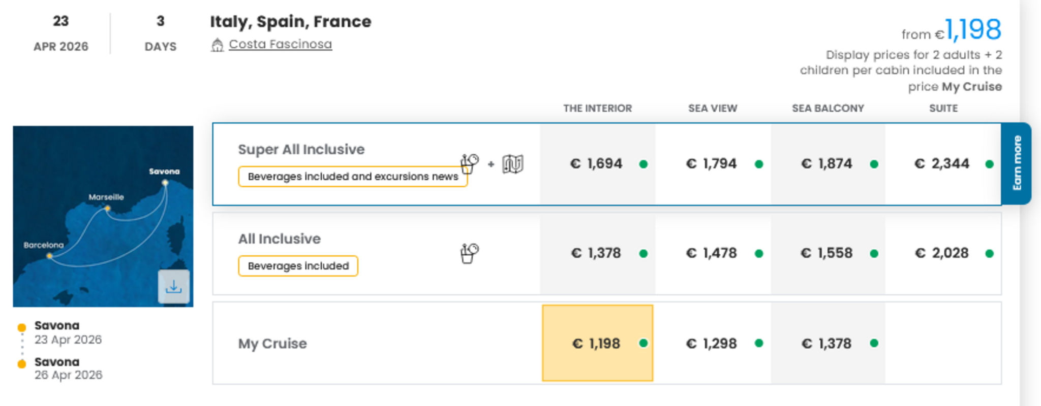Select All Inclusive interior price €1,378

[597, 253]
